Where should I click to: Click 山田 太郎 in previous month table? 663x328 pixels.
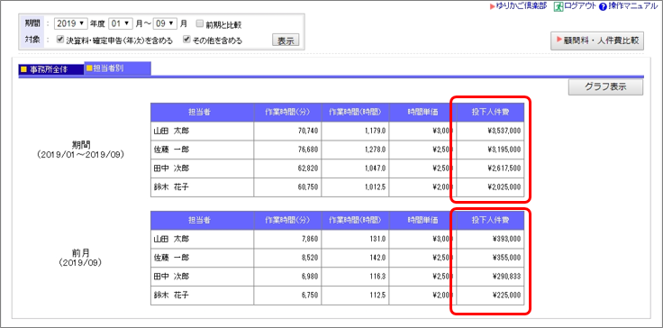pos(202,239)
